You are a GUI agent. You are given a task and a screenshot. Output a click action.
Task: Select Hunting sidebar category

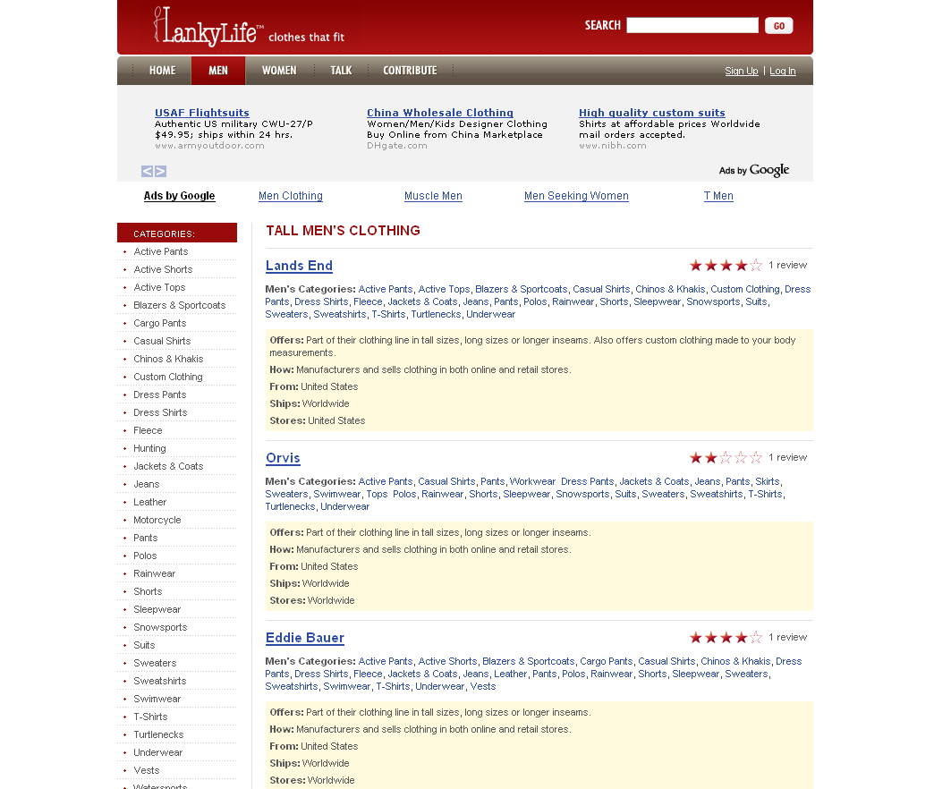pos(149,448)
